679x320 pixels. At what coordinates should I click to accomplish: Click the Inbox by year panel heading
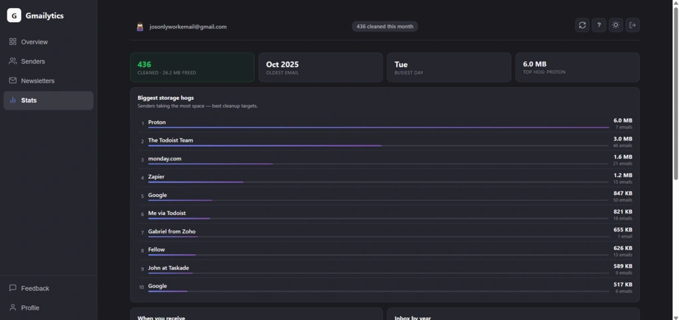(x=413, y=317)
